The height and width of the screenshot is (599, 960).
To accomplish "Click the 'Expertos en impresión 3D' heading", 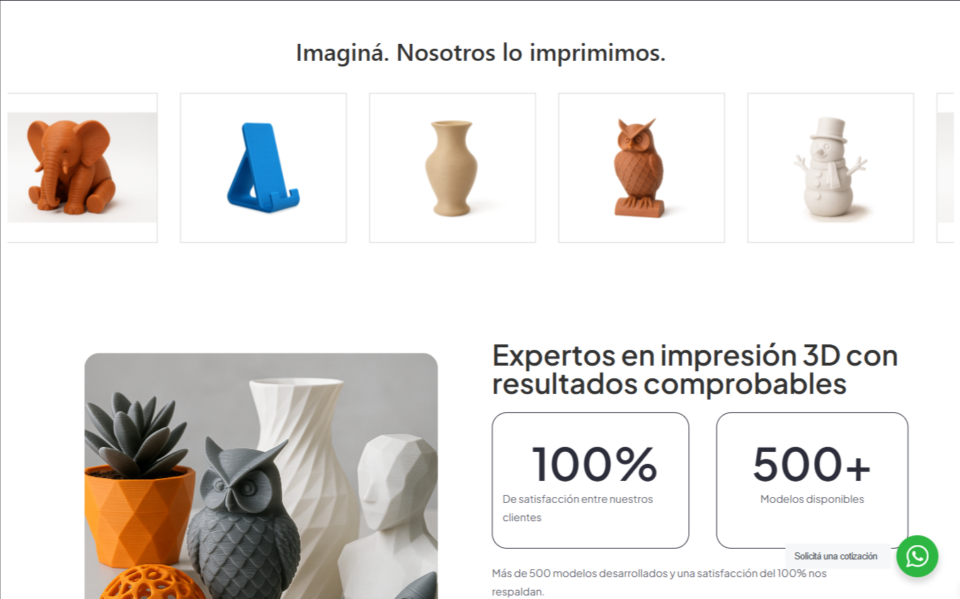I will point(695,369).
